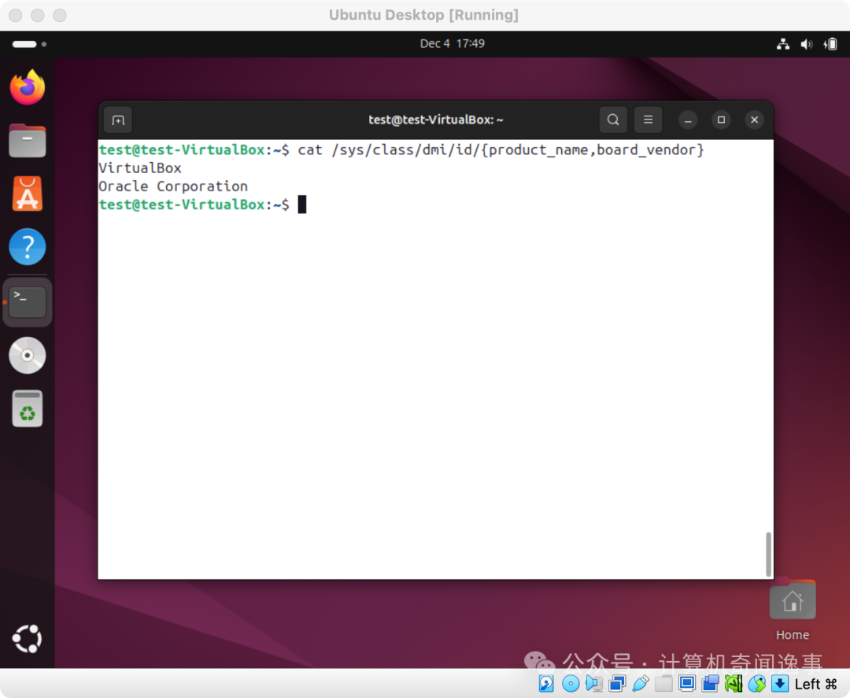Open a new terminal tab
850x698 pixels.
point(118,120)
